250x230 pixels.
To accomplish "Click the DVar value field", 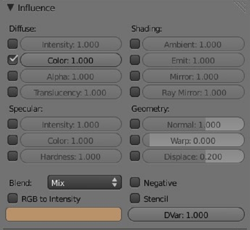I will point(186,215).
